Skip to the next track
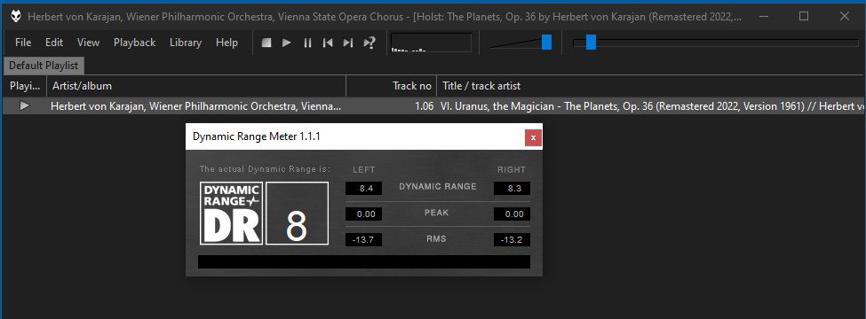 coord(348,43)
